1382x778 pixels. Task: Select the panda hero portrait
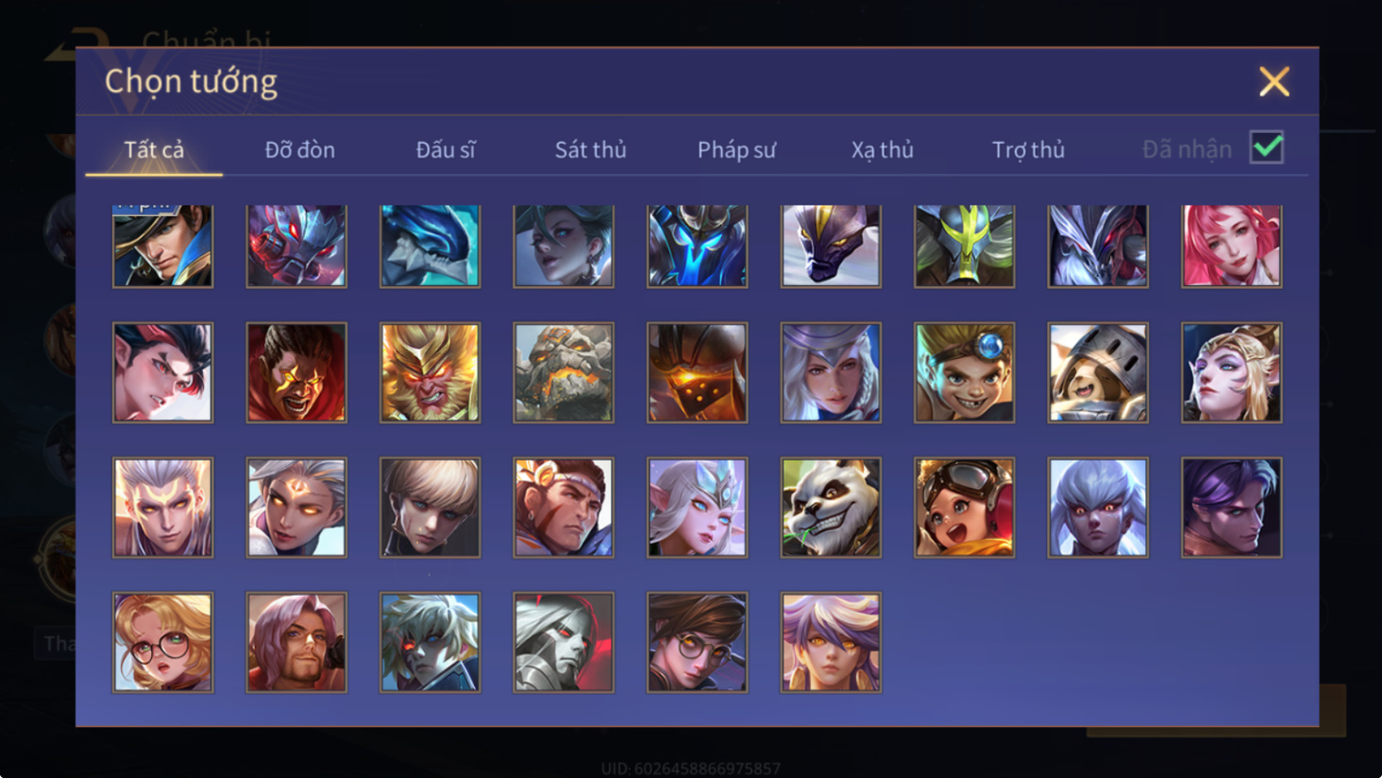point(831,508)
